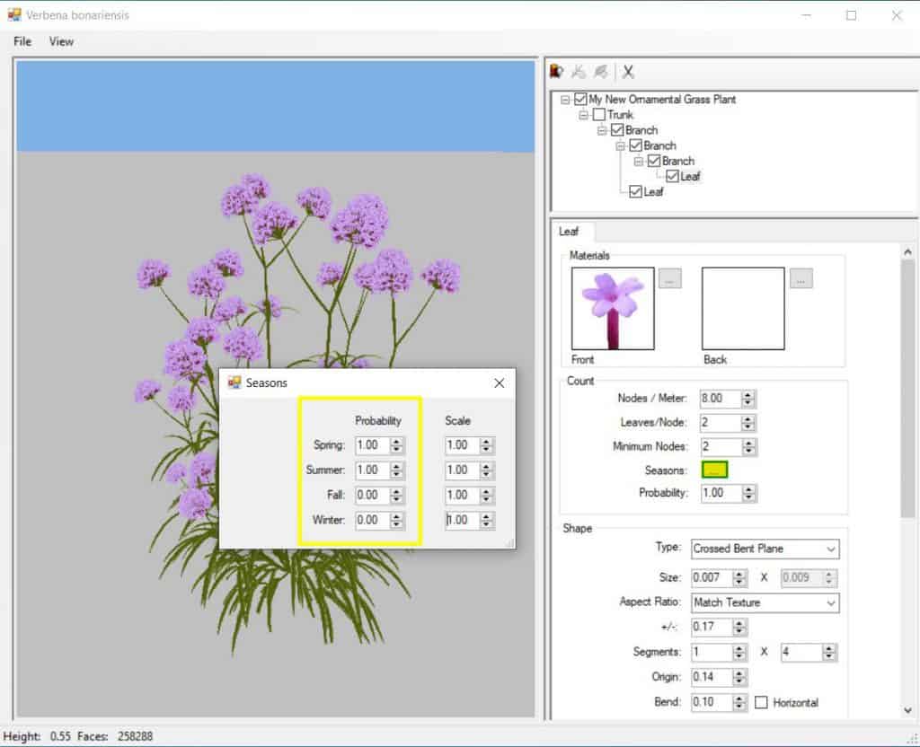Uncheck the innermost third-level Branch checkbox

tap(654, 161)
